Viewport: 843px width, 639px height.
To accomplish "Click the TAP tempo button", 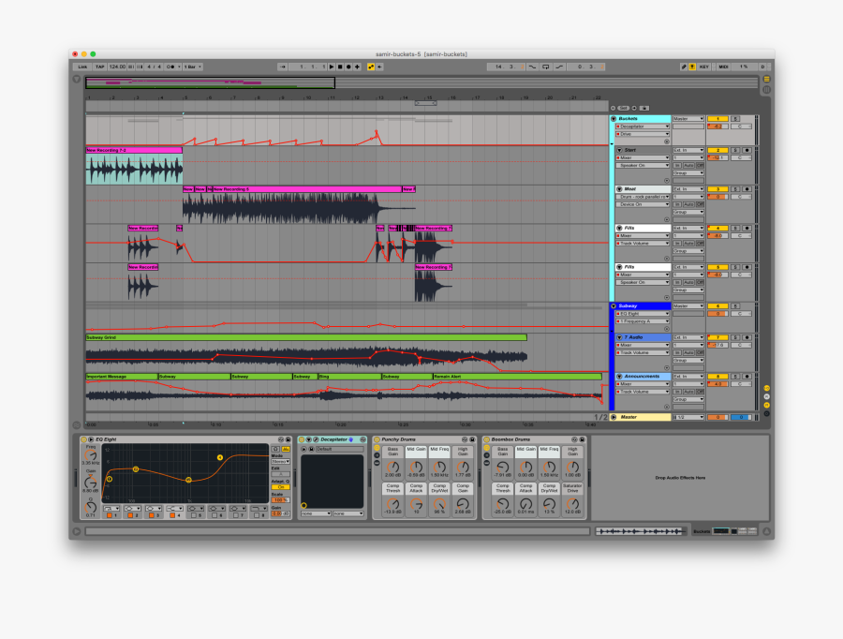I will (x=99, y=67).
